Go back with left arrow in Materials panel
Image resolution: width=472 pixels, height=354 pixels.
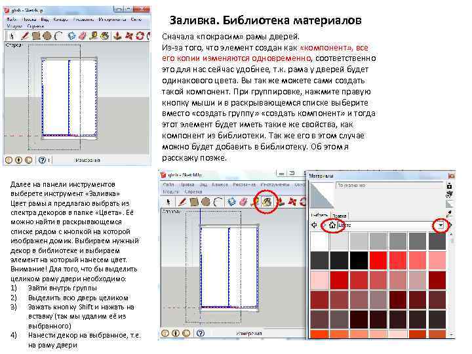pyautogui.click(x=314, y=225)
